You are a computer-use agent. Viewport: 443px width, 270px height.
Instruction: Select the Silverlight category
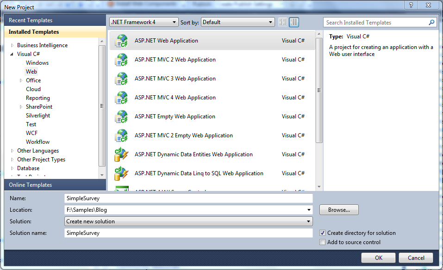[x=38, y=116]
